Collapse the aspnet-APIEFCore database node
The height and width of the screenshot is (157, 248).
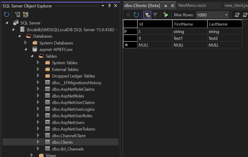26,49
